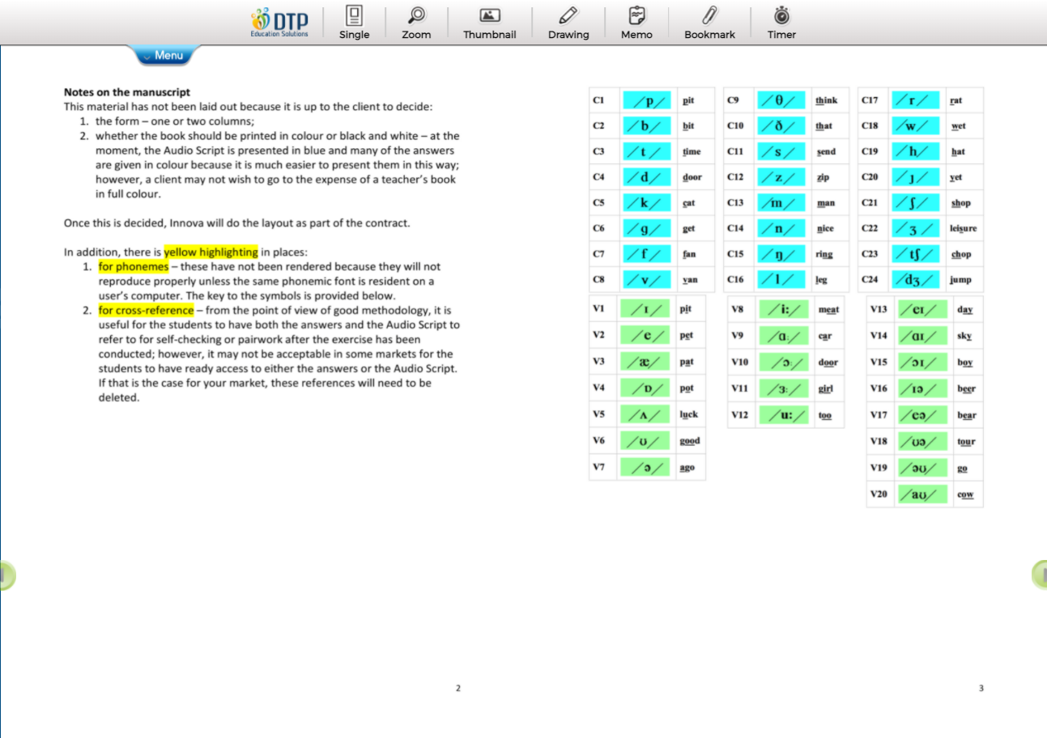Add a Bookmark with the paperclip icon

tap(709, 23)
